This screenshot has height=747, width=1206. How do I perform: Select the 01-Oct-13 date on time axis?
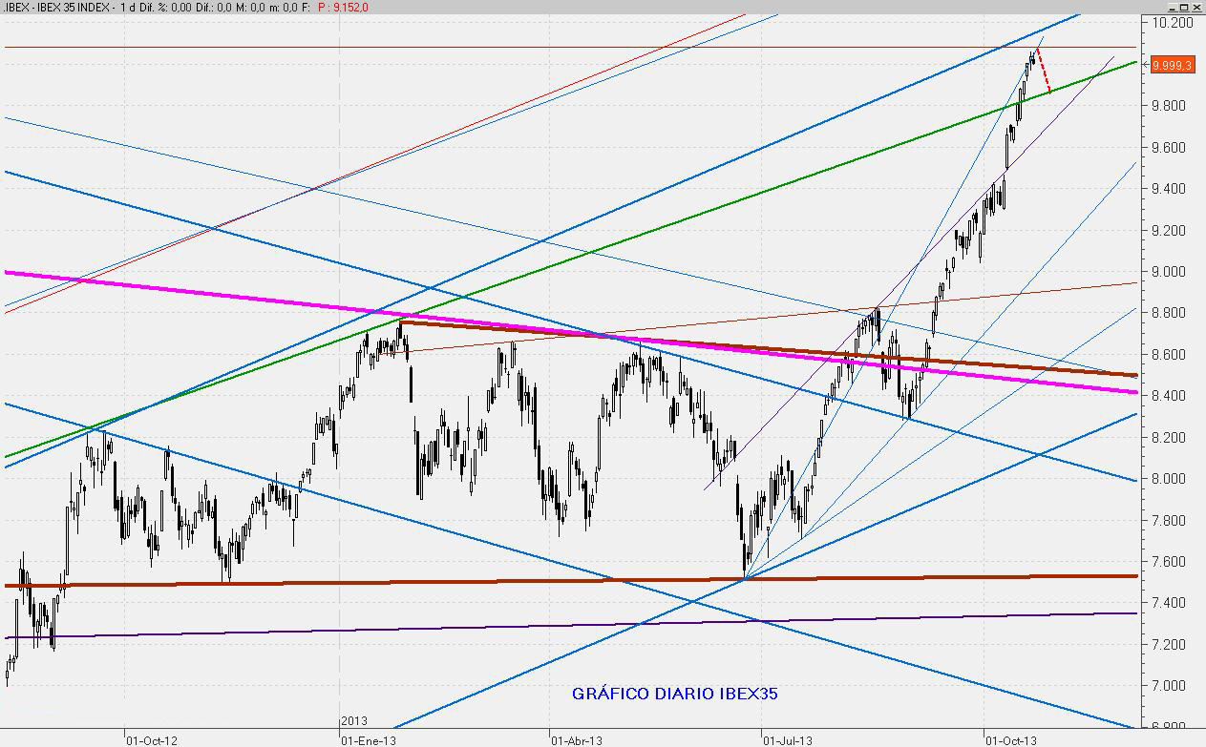1009,739
